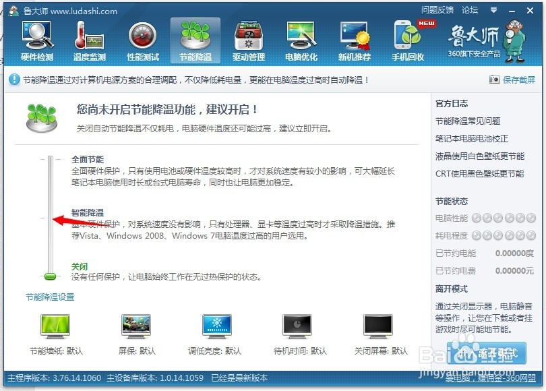Open the 手机回收 phone recycling feature
The width and height of the screenshot is (546, 391).
[x=408, y=39]
